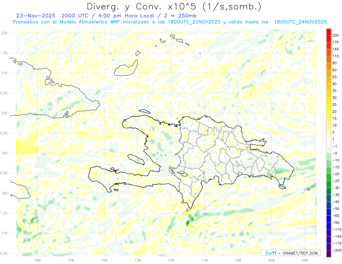The image size is (342, 264).
Task: Click the -60 value on the color scale
Action: (335, 216)
